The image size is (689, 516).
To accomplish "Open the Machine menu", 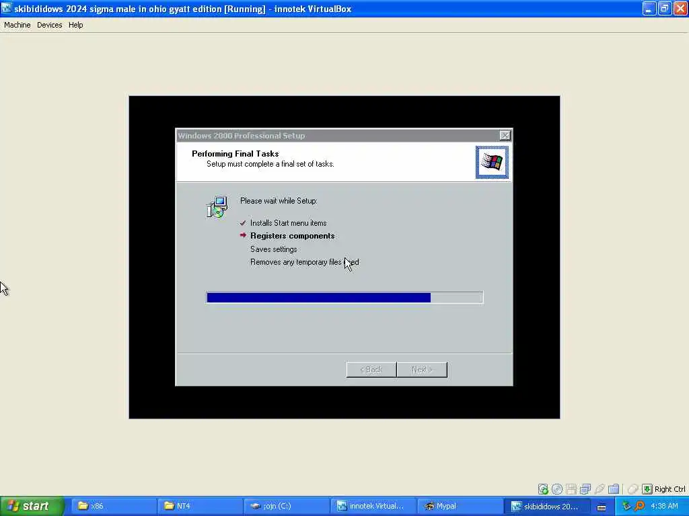I will (17, 25).
